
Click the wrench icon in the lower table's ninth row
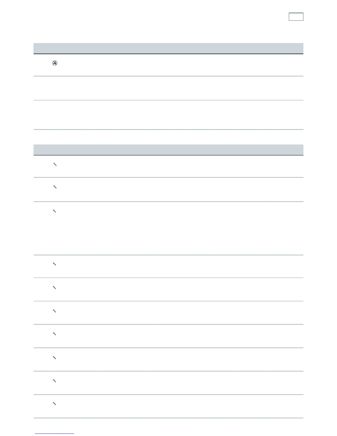coord(55,381)
